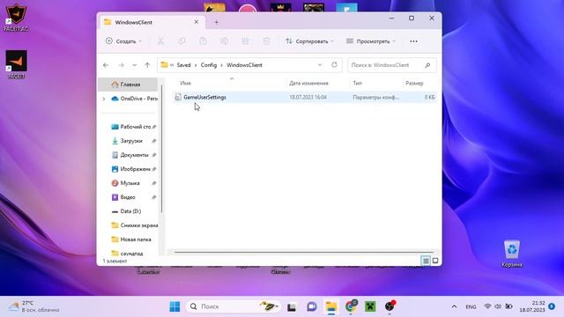Click the Cut scissors icon
This screenshot has height=317, width=564.
(160, 41)
